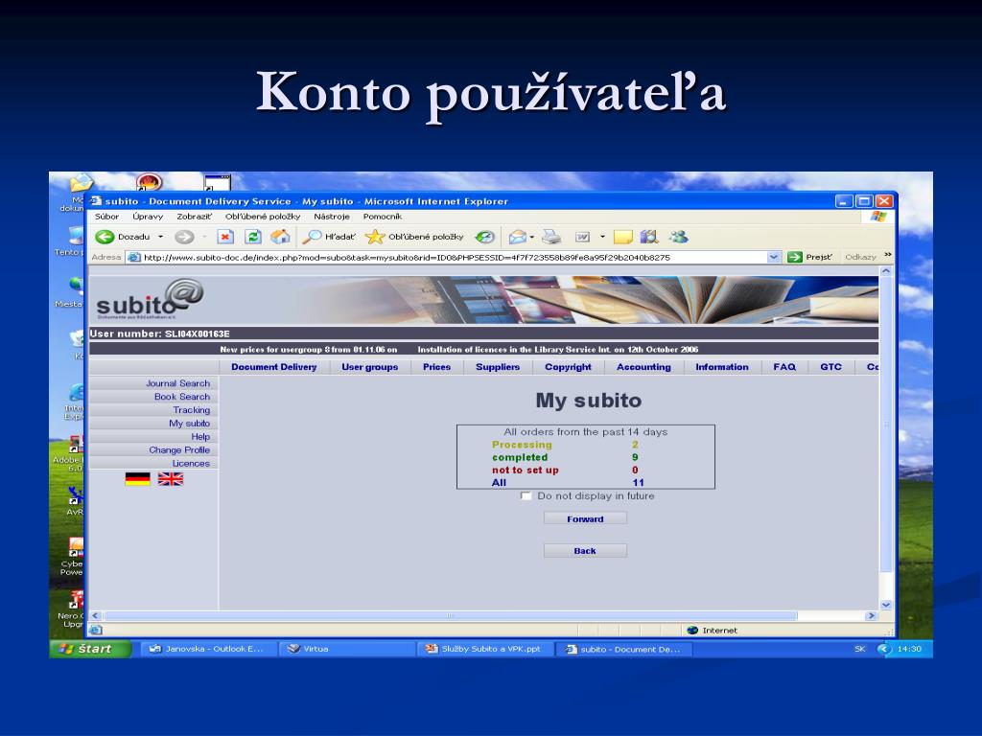This screenshot has width=982, height=736.
Task: Open My subito link in sidebar
Action: (189, 423)
